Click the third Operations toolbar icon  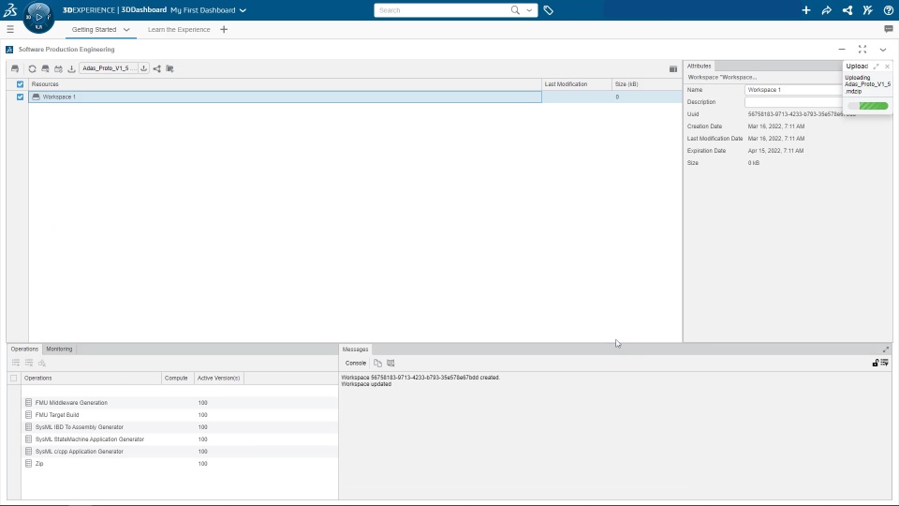42,363
